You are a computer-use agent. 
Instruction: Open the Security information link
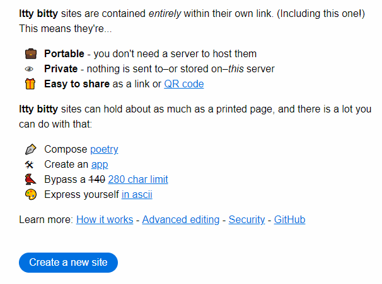(x=247, y=220)
